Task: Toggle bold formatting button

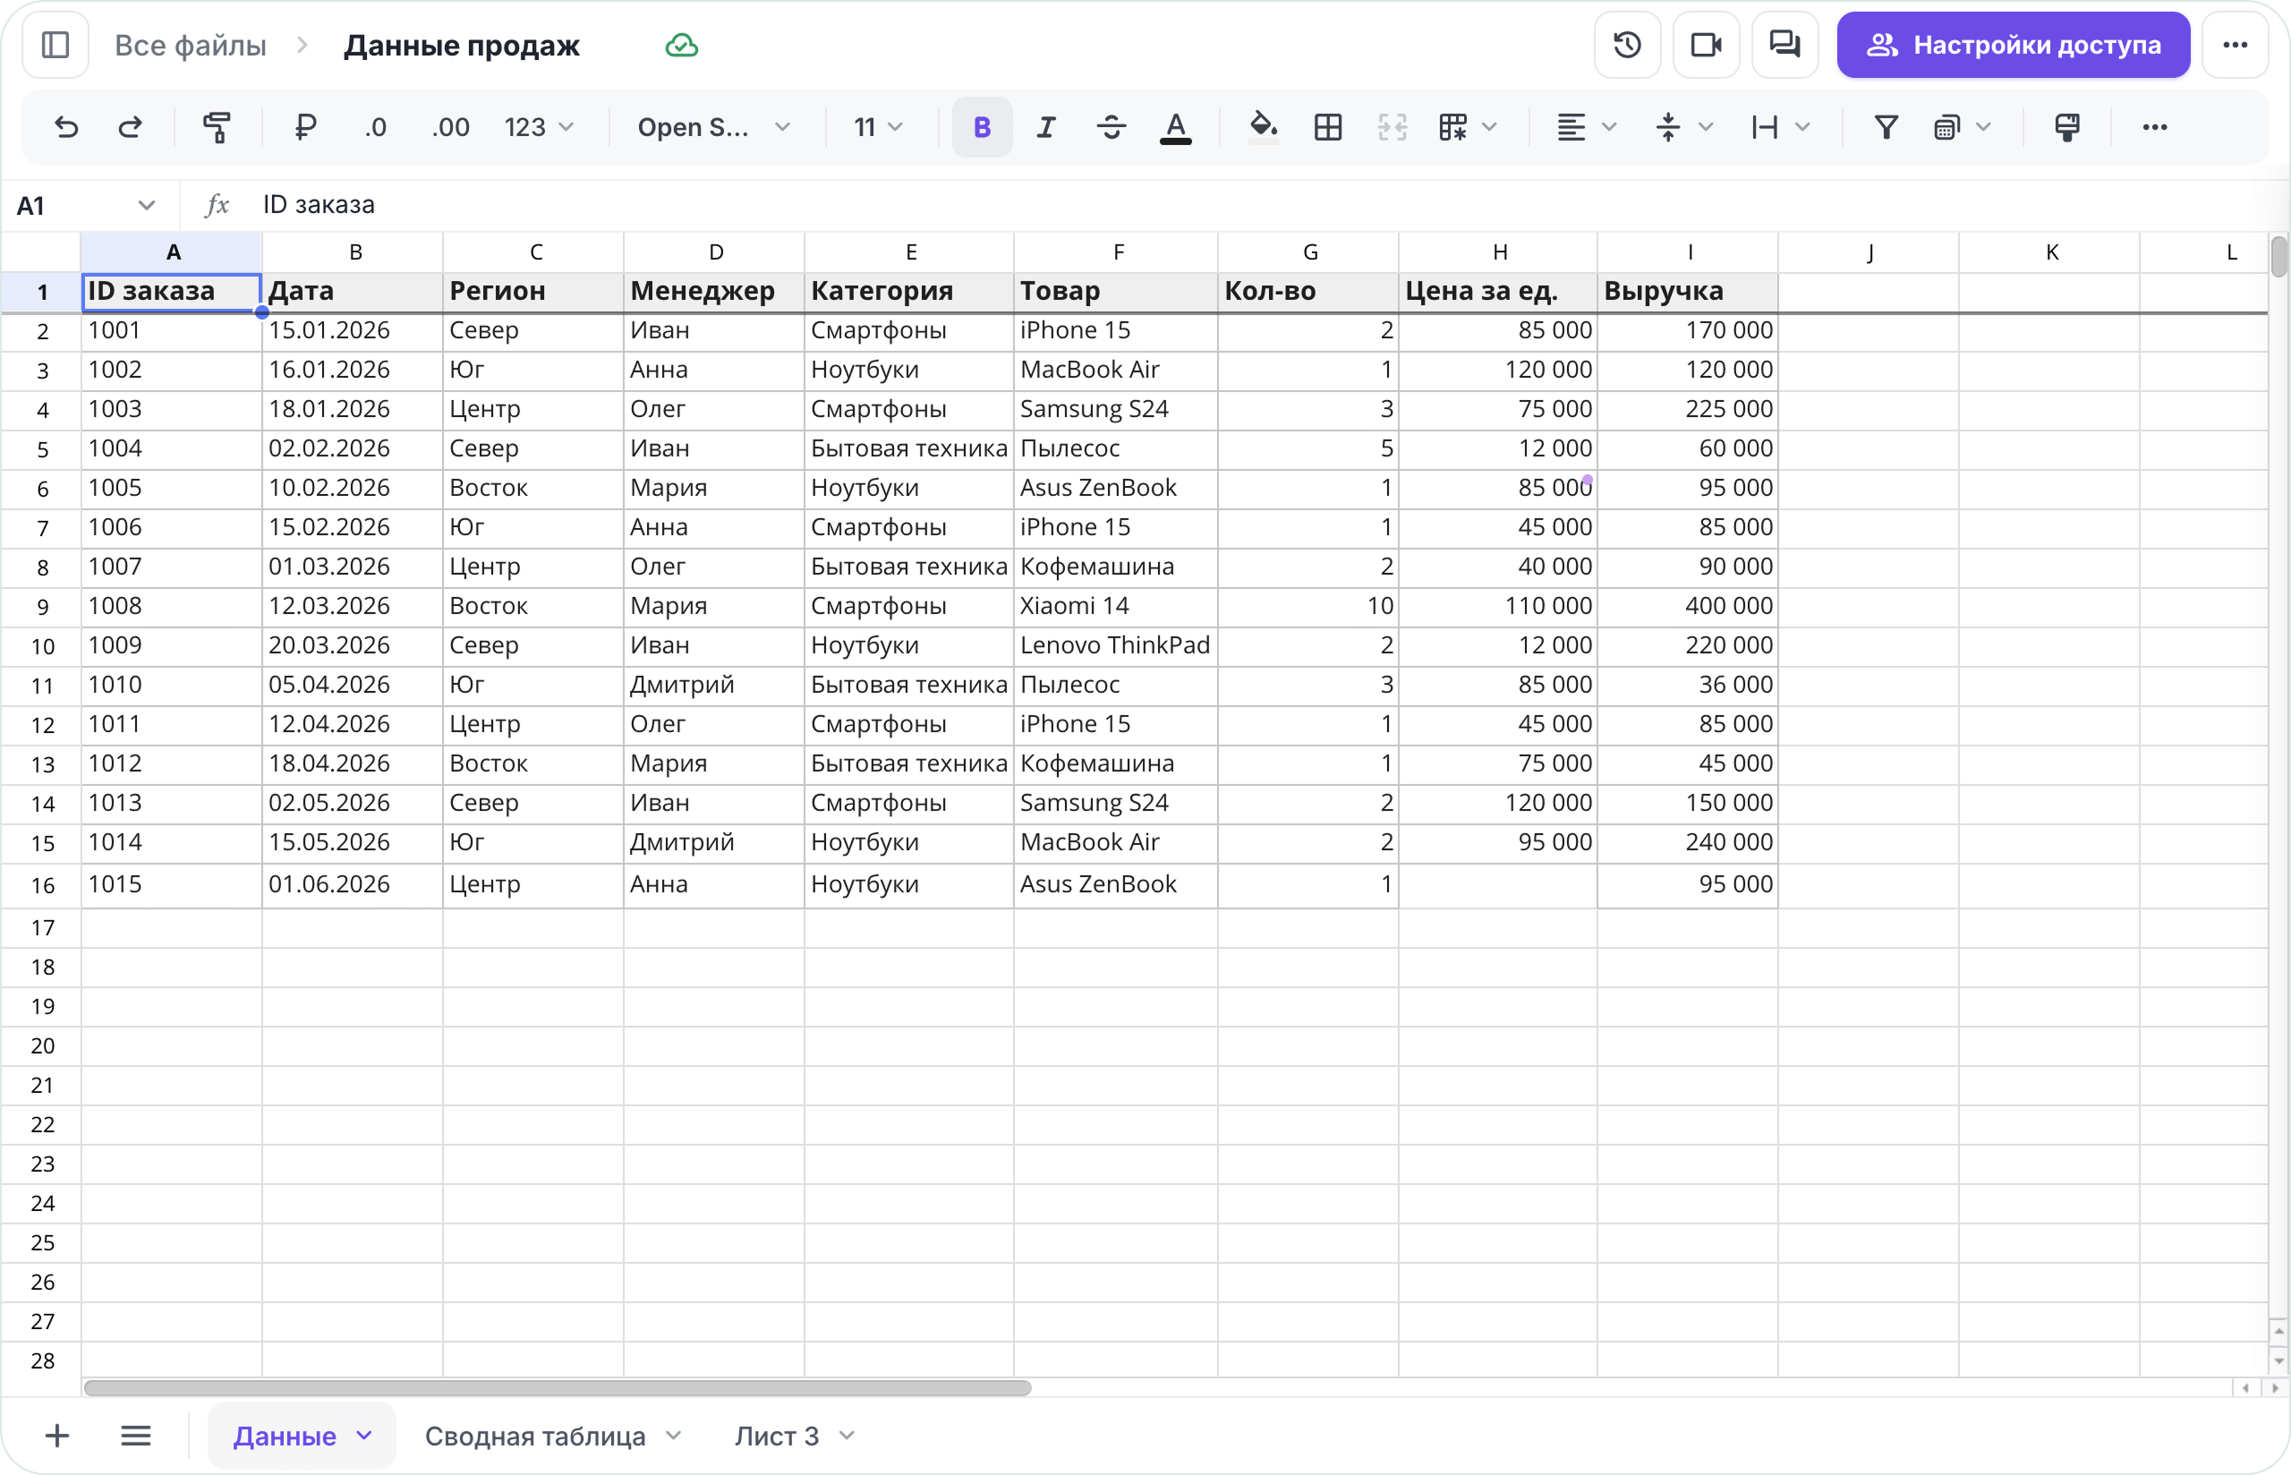Action: [982, 127]
